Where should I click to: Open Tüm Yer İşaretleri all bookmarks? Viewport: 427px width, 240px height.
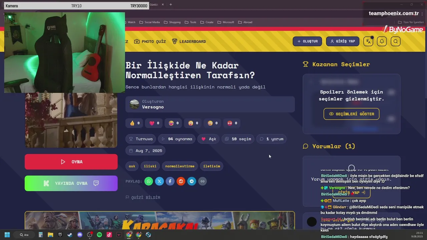(x=411, y=22)
